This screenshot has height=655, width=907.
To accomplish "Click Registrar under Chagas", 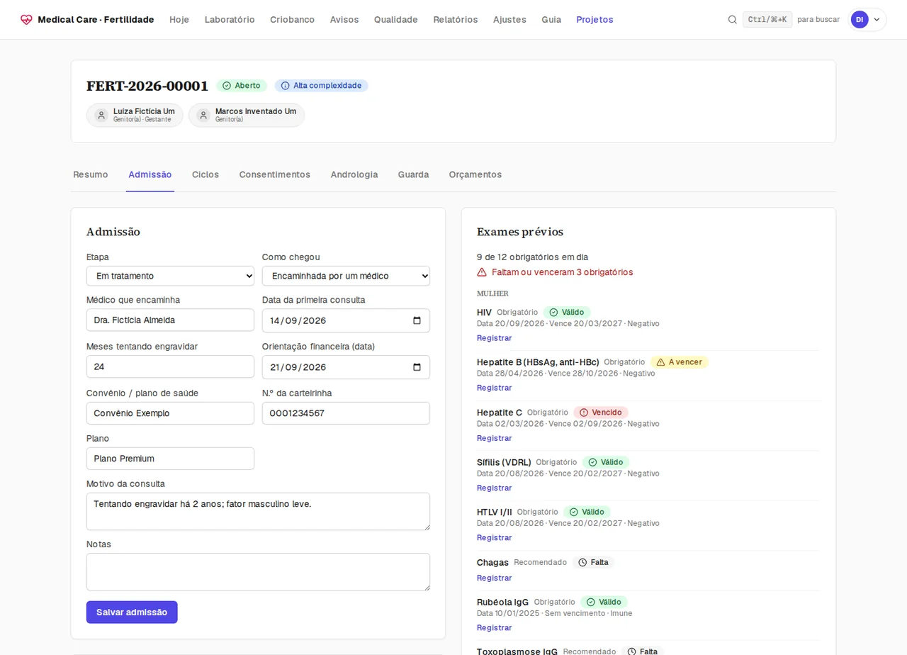I will 495,578.
